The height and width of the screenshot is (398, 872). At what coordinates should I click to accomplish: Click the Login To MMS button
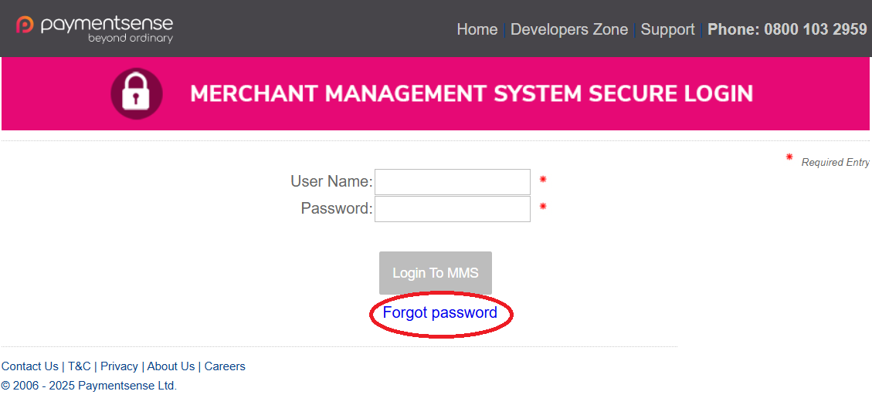click(436, 273)
